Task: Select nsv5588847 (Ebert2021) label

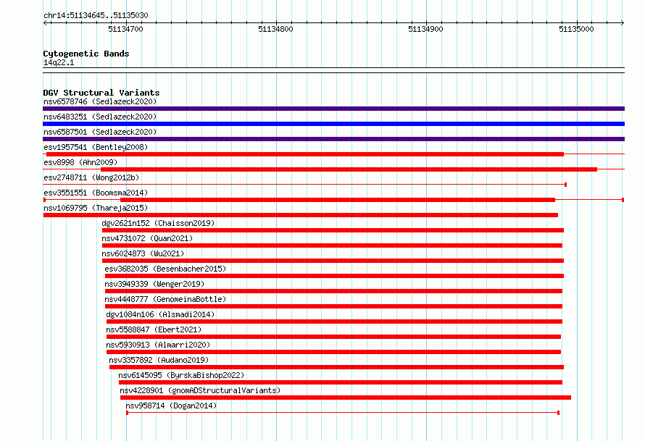Action: [154, 329]
